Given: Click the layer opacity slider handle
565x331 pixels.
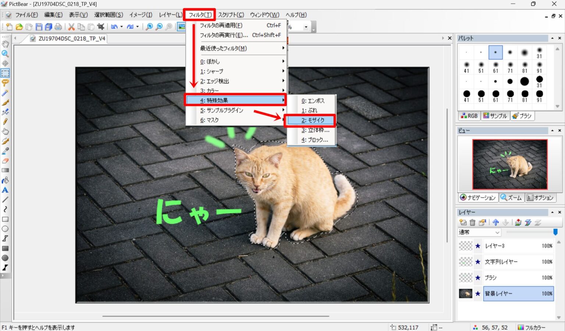Looking at the screenshot, I should tap(555, 232).
